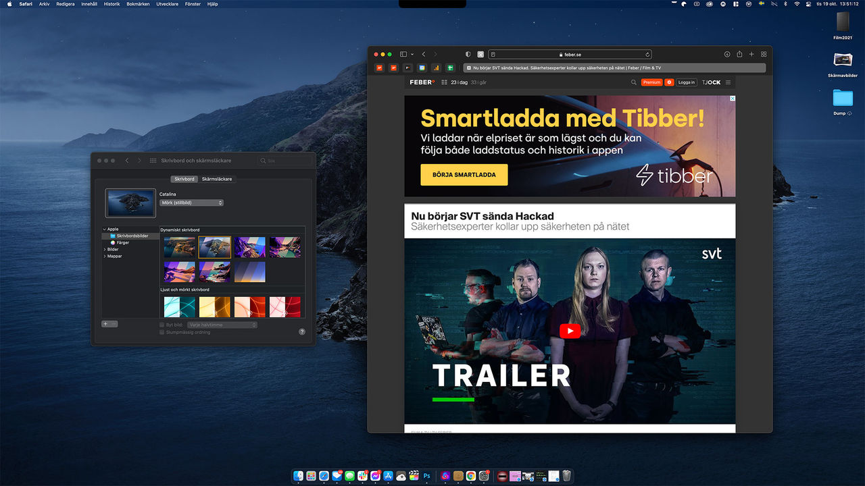Show Safari tab overview
The width and height of the screenshot is (865, 486).
[764, 54]
